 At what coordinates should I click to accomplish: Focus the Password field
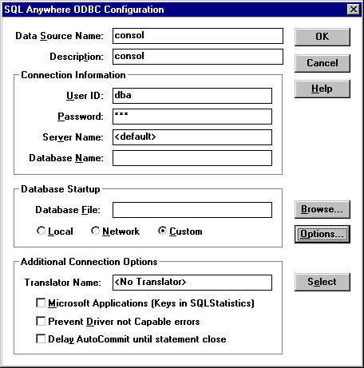pyautogui.click(x=192, y=117)
